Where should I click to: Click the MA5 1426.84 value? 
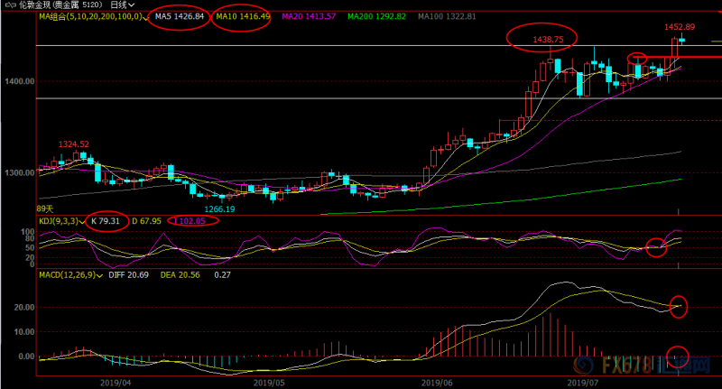click(x=179, y=16)
